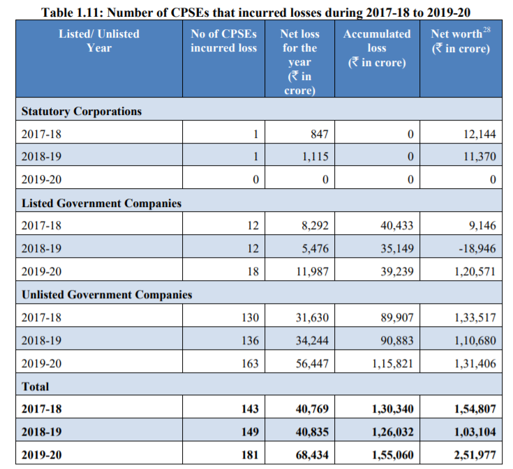Select the 'No of CPSEs incurred loss' header
The image size is (513, 469).
(x=223, y=41)
